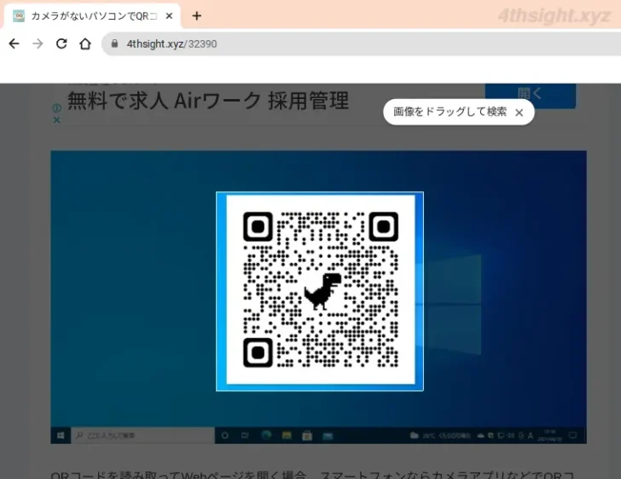Open Microsoft Store icon in taskbar
Image resolution: width=621 pixels, height=479 pixels.
pos(307,435)
